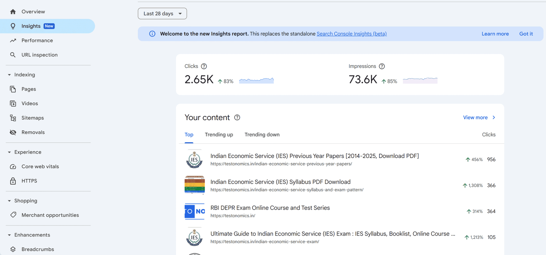Screen dimensions: 546x255
Task: Collapse the Experience section
Action: (x=9, y=152)
